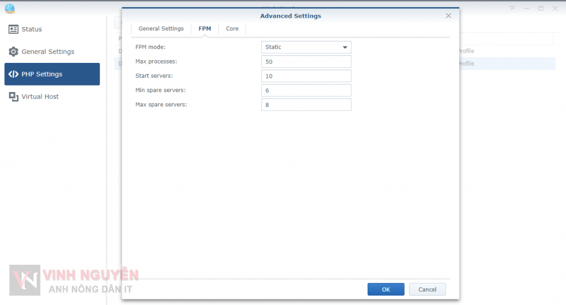Click the Web Station globe icon
Viewport: 566px width, 305px height.
click(9, 8)
